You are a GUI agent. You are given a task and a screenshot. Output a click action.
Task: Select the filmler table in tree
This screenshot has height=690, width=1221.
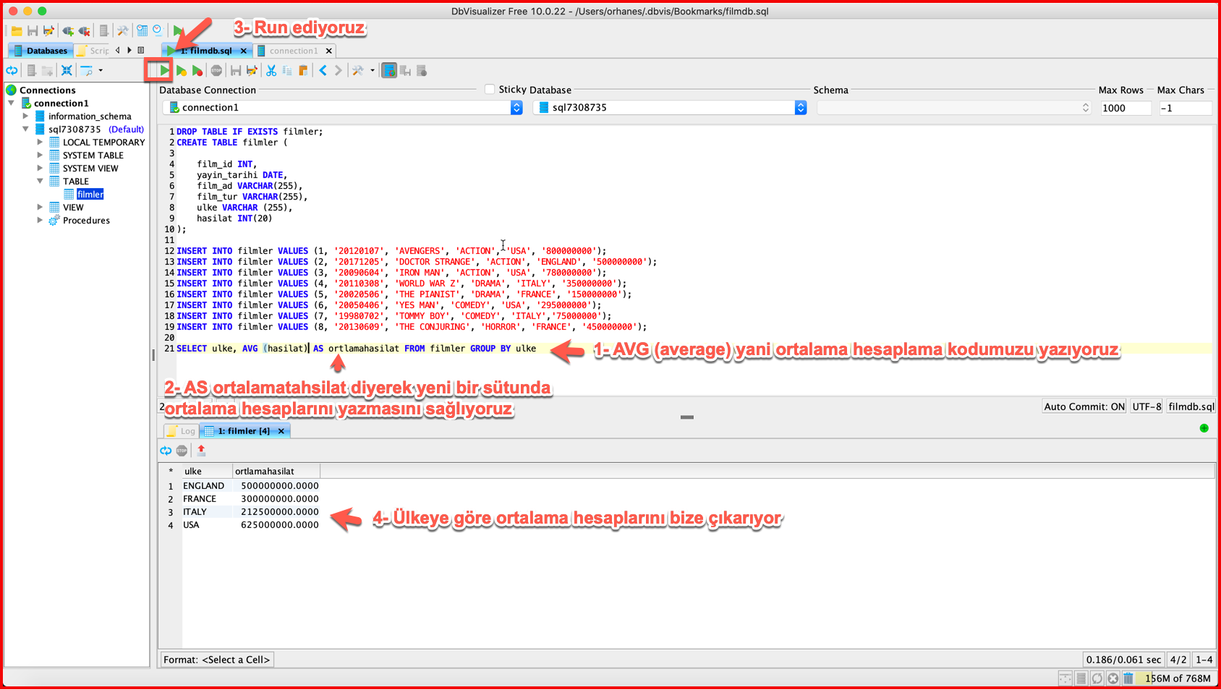point(90,194)
